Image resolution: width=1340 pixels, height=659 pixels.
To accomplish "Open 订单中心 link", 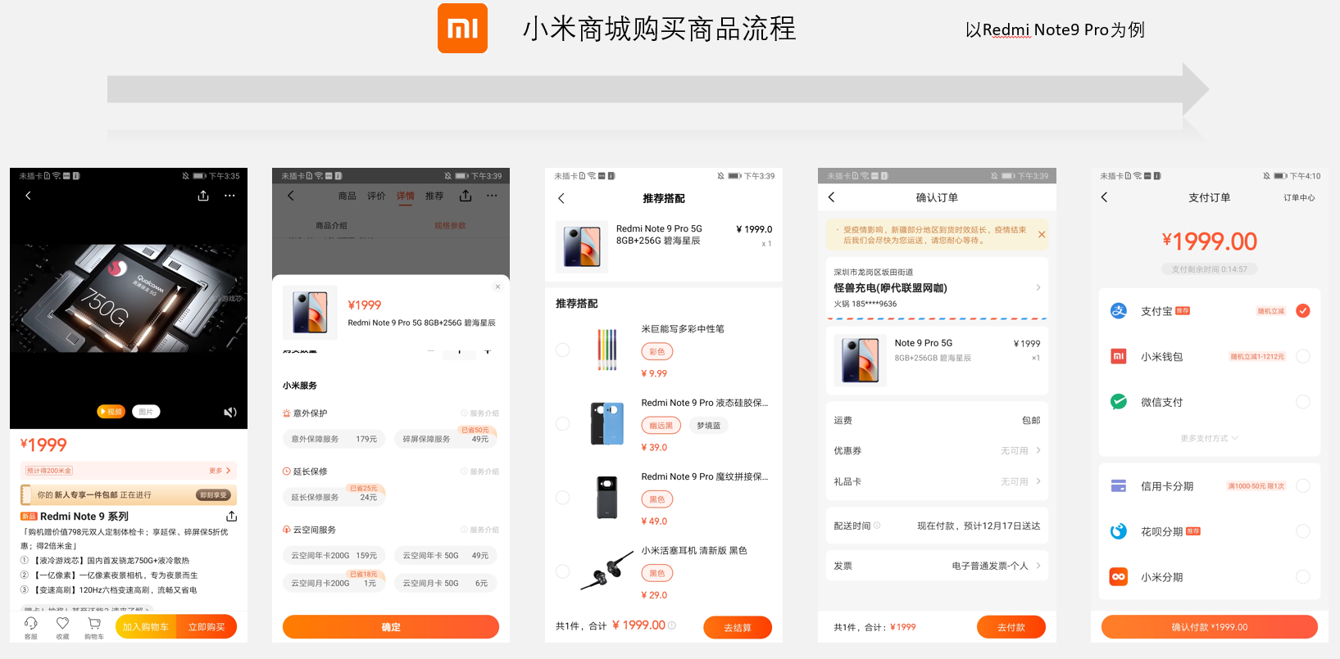I will click(1299, 197).
